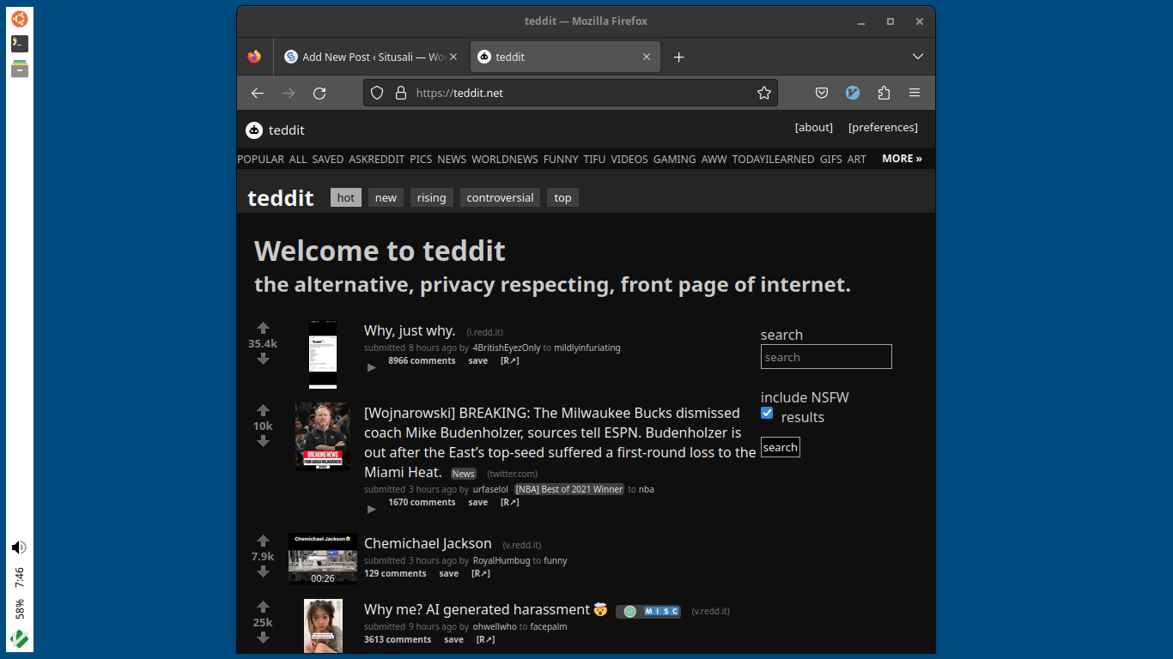Click the volume speaker icon in system panel
Screen dimensions: 1173x659
(x=19, y=547)
